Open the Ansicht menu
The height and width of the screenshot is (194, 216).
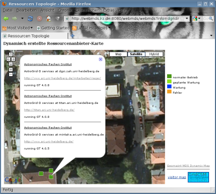point(47,10)
